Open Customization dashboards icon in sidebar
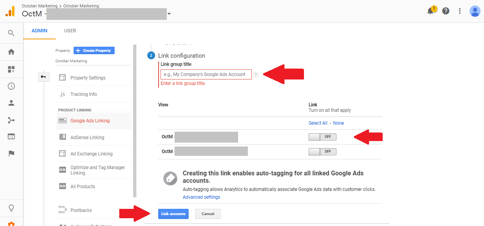 pyautogui.click(x=11, y=69)
